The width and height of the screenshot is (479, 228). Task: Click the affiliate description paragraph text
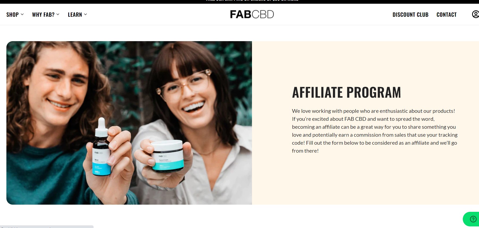[375, 131]
